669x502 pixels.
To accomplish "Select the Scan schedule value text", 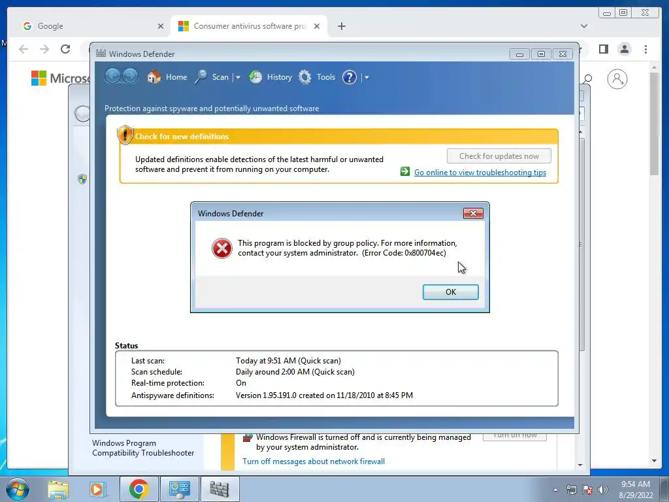I will click(295, 372).
